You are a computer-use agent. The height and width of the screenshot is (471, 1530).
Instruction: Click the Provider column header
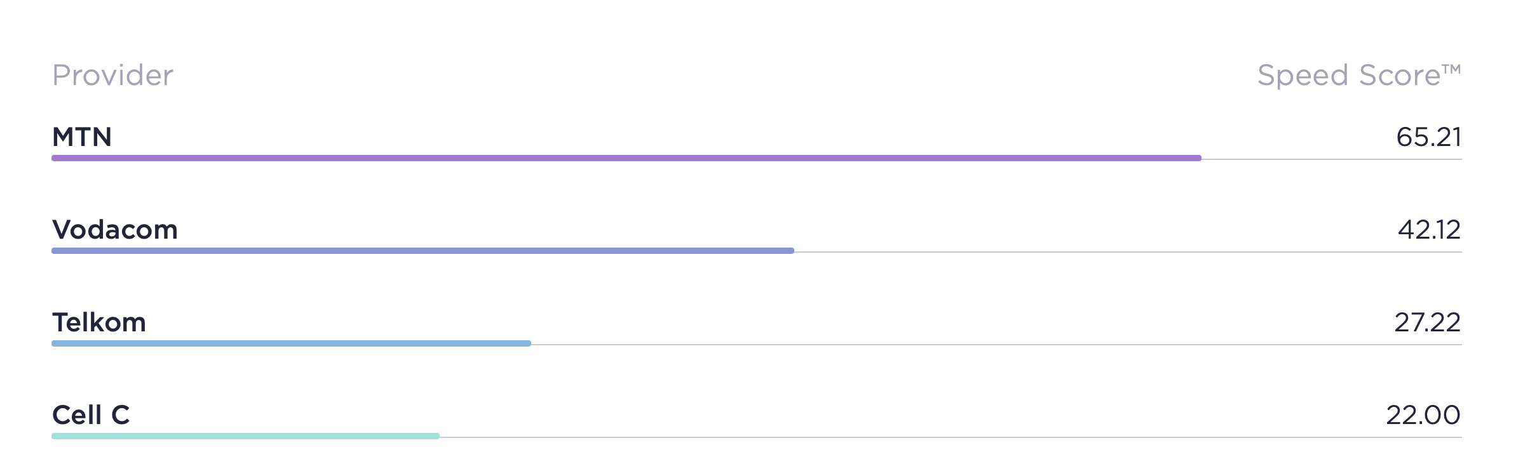point(112,76)
